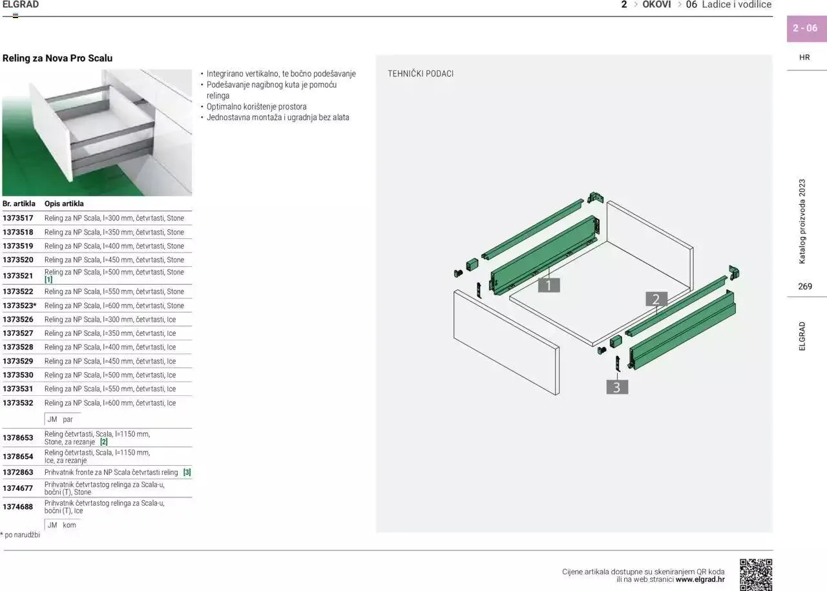The height and width of the screenshot is (591, 827).
Task: Select the Ladice i vodilice breadcrumb
Action: 737,5
